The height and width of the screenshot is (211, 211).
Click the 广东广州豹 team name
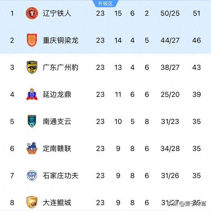pyautogui.click(x=61, y=67)
